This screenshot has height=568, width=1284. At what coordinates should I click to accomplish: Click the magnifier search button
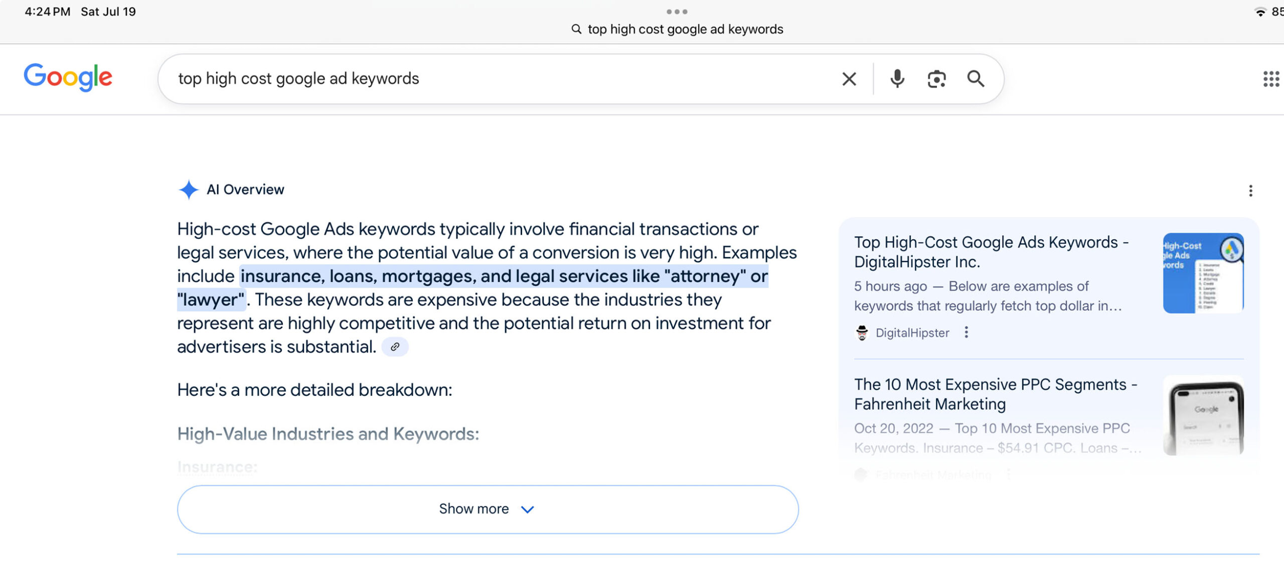[975, 79]
